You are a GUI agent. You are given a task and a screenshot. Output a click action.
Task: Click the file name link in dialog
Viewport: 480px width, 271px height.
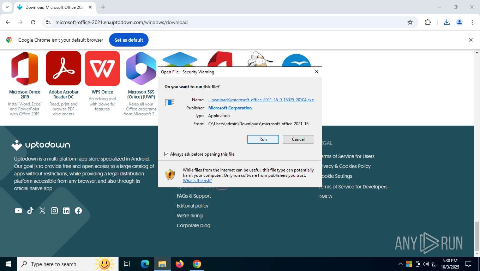[261, 100]
